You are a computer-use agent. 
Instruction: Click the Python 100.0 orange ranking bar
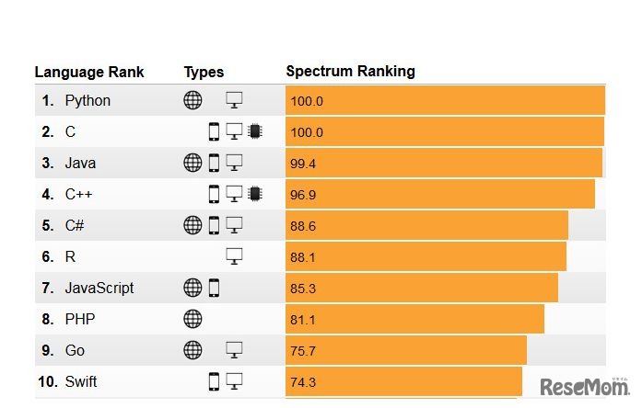[x=445, y=101]
